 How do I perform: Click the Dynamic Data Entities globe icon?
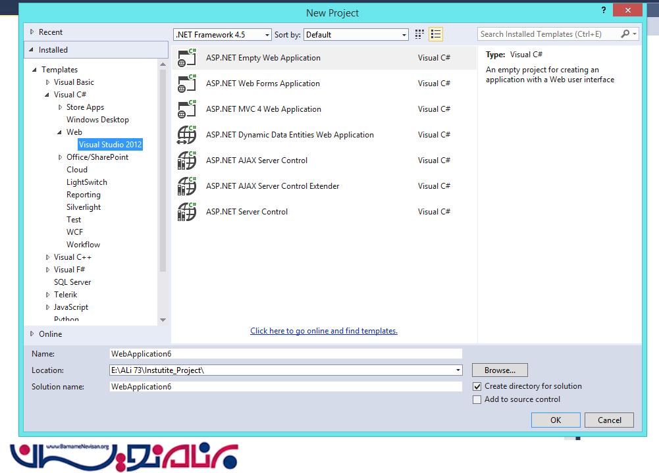pos(187,135)
